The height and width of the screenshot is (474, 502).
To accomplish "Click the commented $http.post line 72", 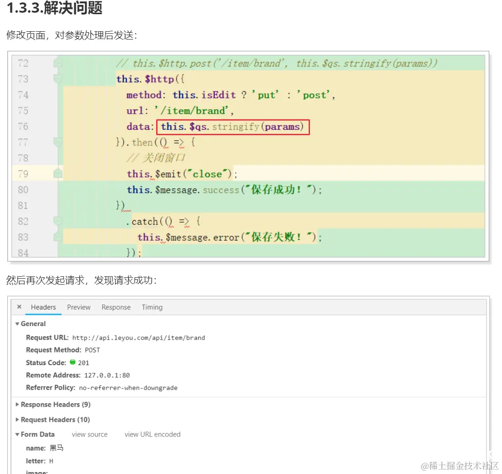I will (x=276, y=63).
